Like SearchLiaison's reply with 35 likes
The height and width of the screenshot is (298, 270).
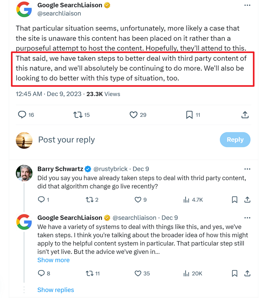point(138,273)
